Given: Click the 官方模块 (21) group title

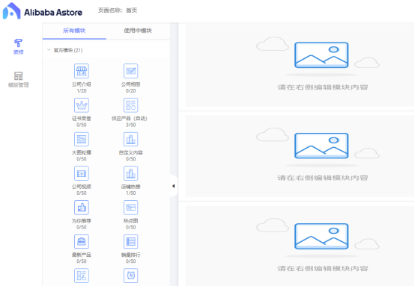Looking at the screenshot, I should point(68,50).
